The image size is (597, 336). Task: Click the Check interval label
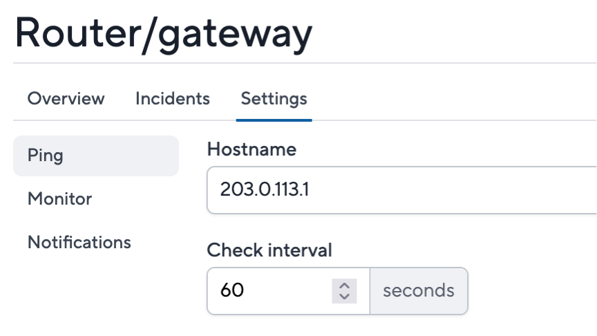(269, 250)
